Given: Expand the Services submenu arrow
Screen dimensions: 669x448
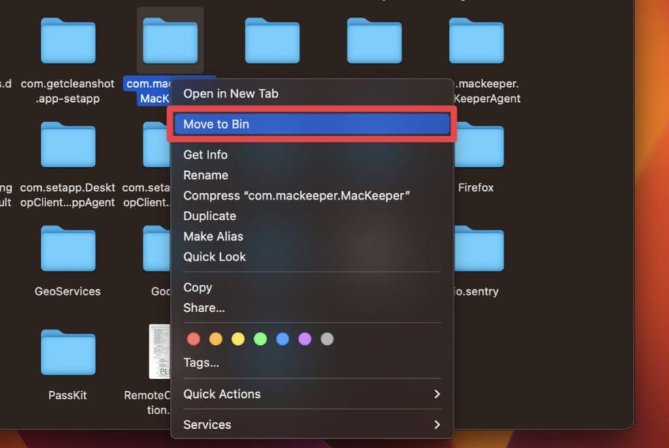Looking at the screenshot, I should [436, 424].
